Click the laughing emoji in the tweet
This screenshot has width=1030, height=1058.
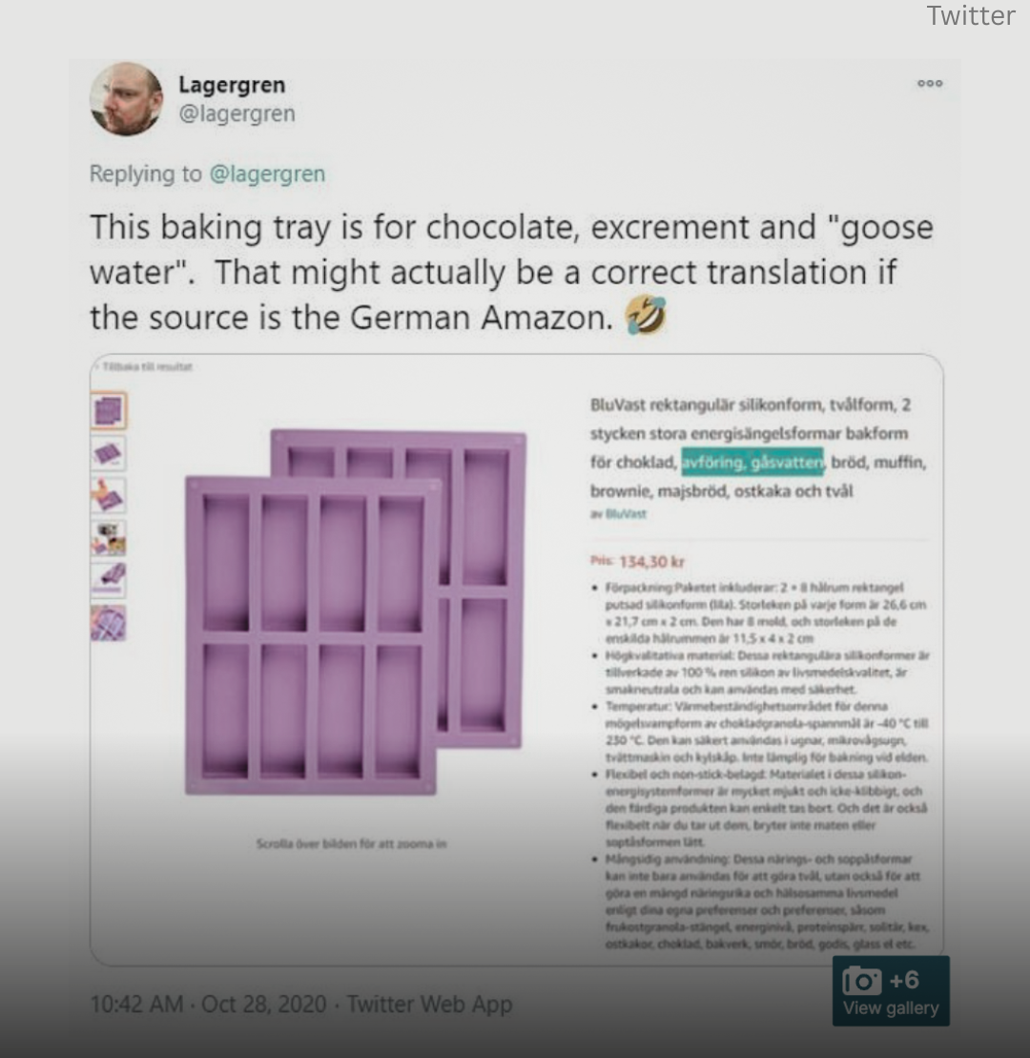pyautogui.click(x=645, y=316)
